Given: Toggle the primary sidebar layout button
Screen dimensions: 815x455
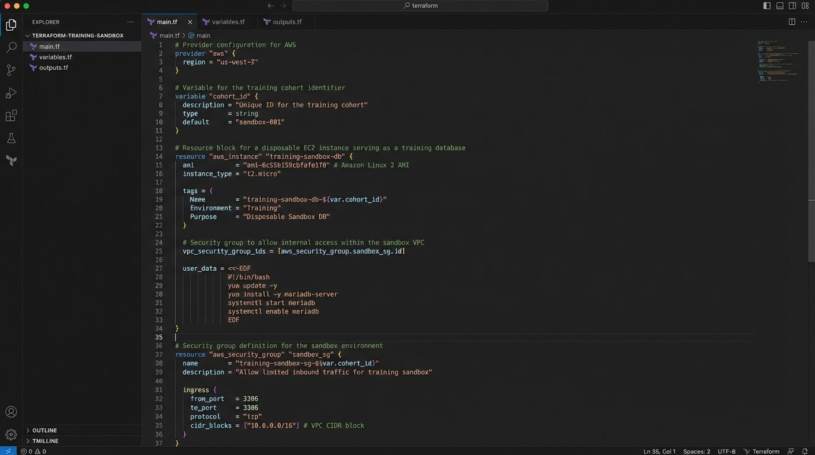Looking at the screenshot, I should coord(767,6).
